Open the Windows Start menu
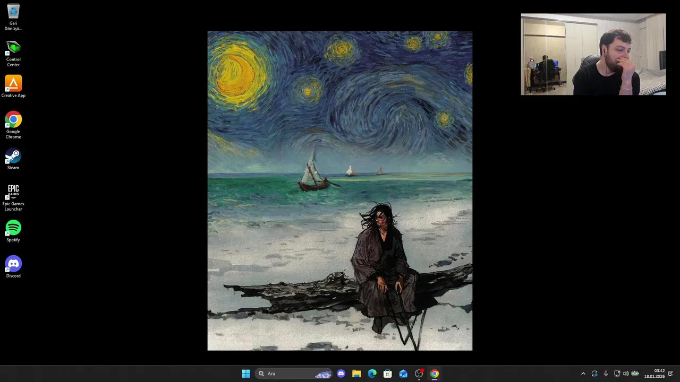Screen dimensions: 680x382 point(246,374)
